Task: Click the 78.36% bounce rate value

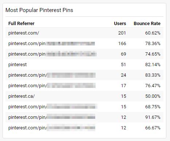Action: click(x=153, y=44)
